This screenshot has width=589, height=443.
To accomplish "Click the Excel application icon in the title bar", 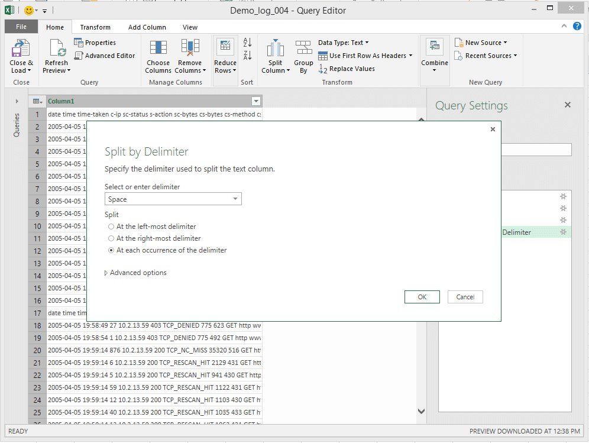I will coord(9,10).
